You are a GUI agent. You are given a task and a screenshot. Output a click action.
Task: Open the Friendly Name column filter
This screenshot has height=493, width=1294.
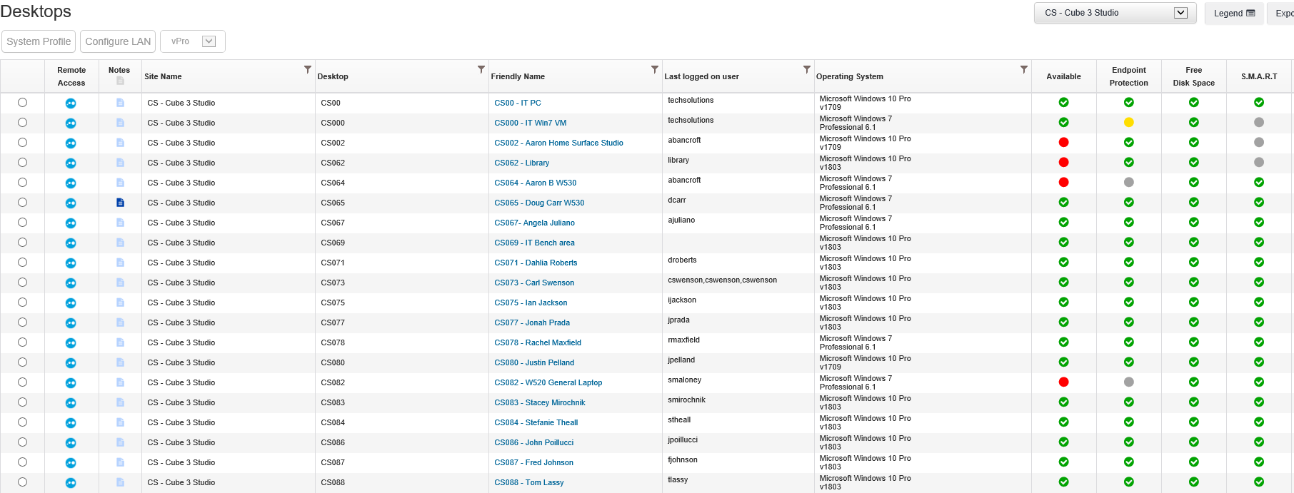click(655, 69)
